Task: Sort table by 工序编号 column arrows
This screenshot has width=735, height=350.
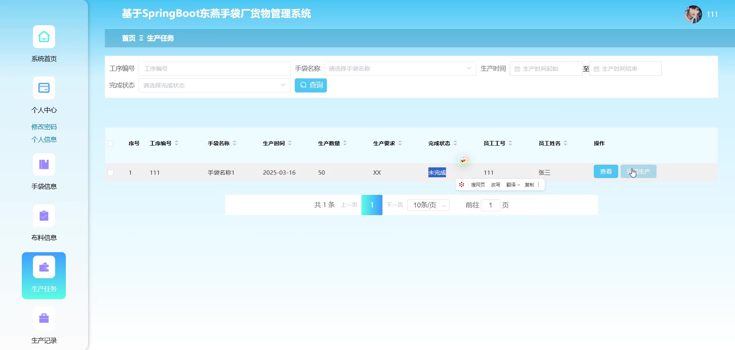Action: point(176,143)
